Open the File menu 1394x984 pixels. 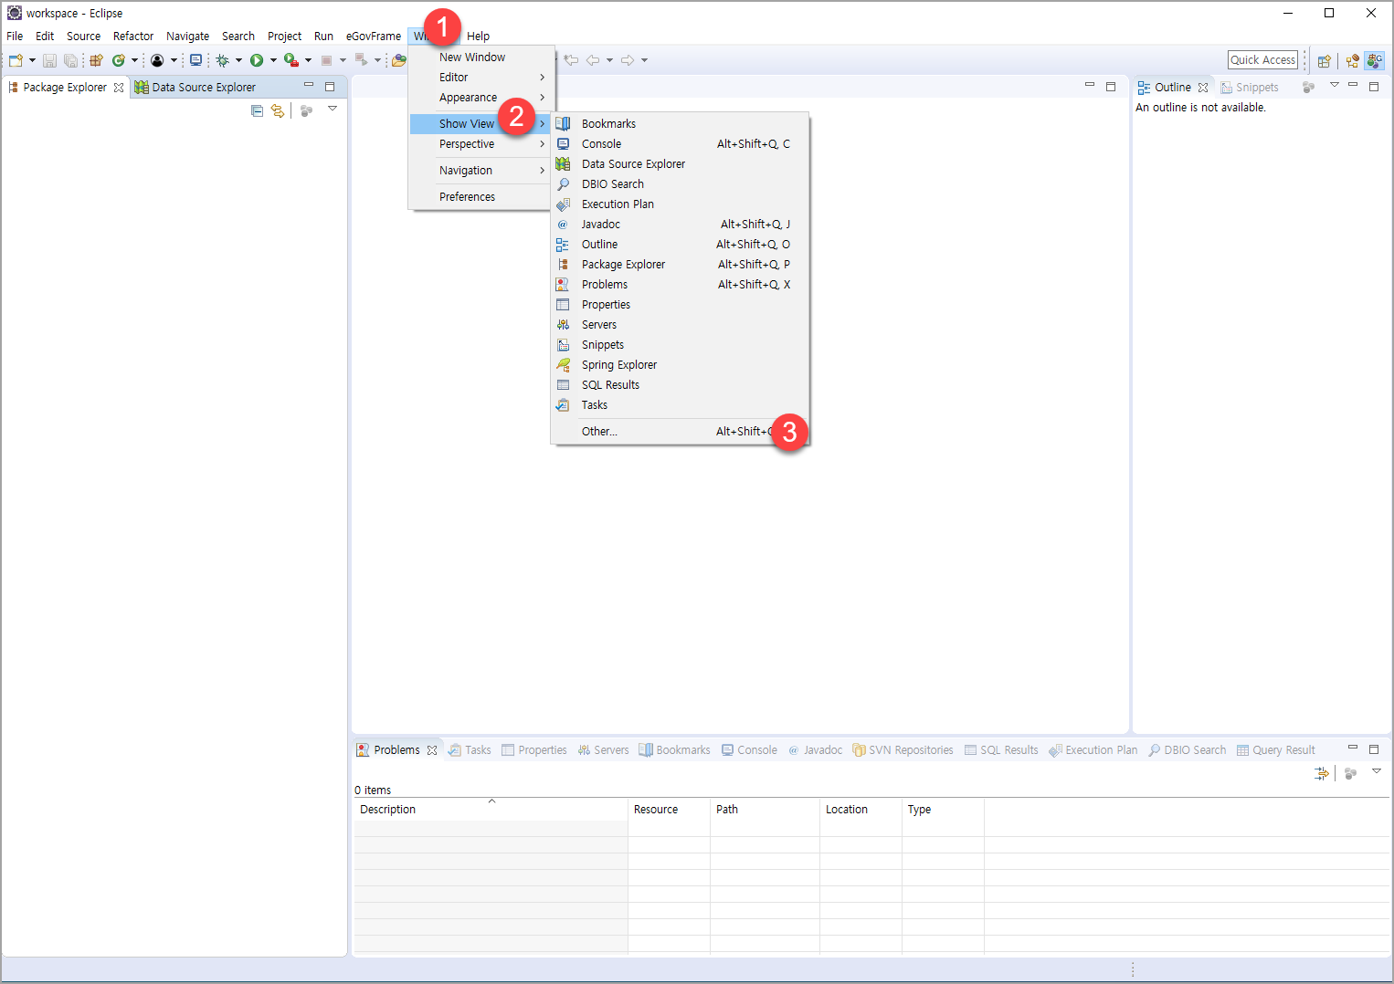point(15,37)
